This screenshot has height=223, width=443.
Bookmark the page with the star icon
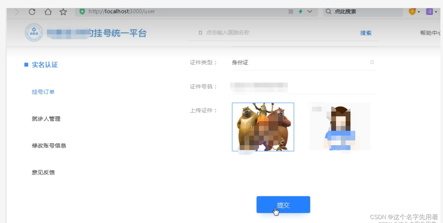click(x=63, y=12)
